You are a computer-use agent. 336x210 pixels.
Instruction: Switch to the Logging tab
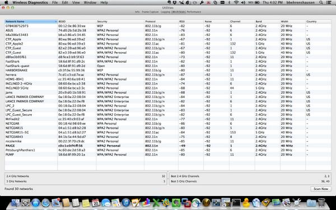pos(165,12)
